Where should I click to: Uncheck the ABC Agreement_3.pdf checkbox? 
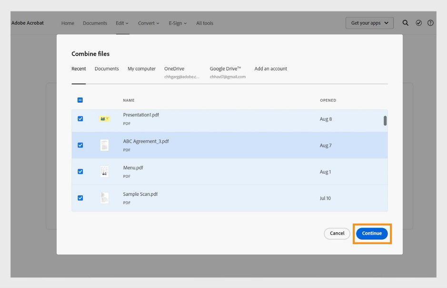(80, 145)
